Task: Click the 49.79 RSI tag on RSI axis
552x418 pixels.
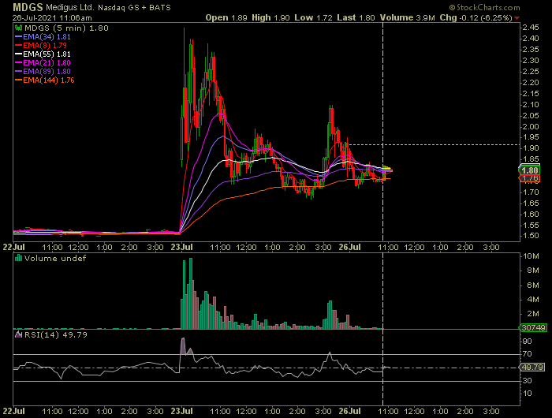Action: pyautogui.click(x=532, y=368)
